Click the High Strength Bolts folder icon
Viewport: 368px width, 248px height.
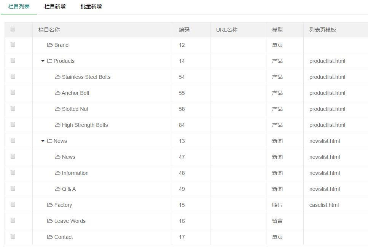(57, 125)
